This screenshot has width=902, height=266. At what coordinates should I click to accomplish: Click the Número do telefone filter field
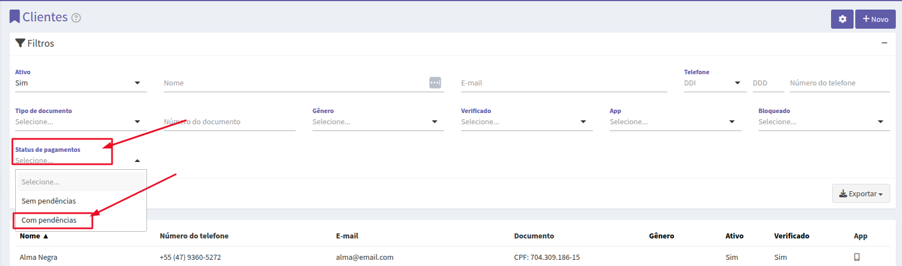click(x=840, y=83)
